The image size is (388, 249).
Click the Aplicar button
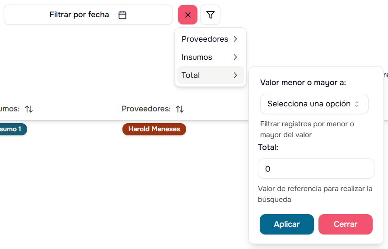[286, 224]
